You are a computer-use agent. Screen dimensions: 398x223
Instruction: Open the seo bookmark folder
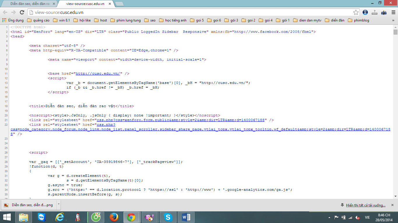(x=150, y=20)
